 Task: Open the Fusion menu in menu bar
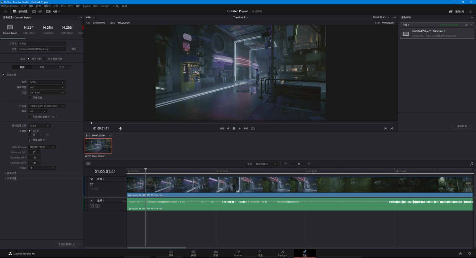click(87, 6)
